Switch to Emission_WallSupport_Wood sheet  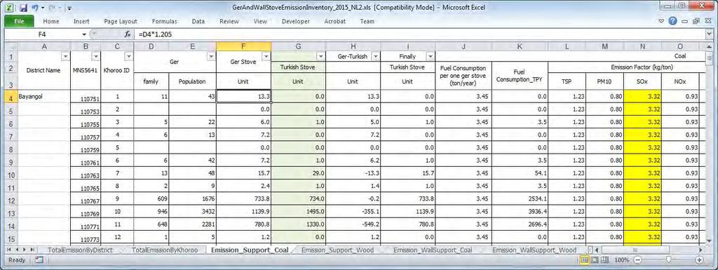[534, 250]
